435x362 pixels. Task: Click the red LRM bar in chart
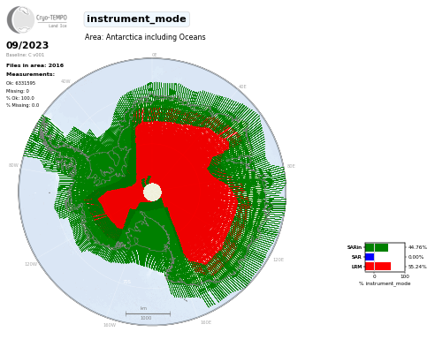pos(378,267)
